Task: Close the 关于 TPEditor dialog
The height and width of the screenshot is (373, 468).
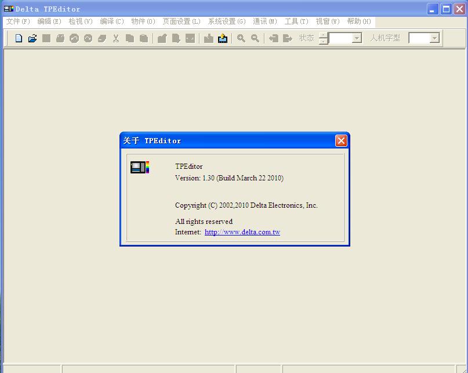Action: (341, 140)
